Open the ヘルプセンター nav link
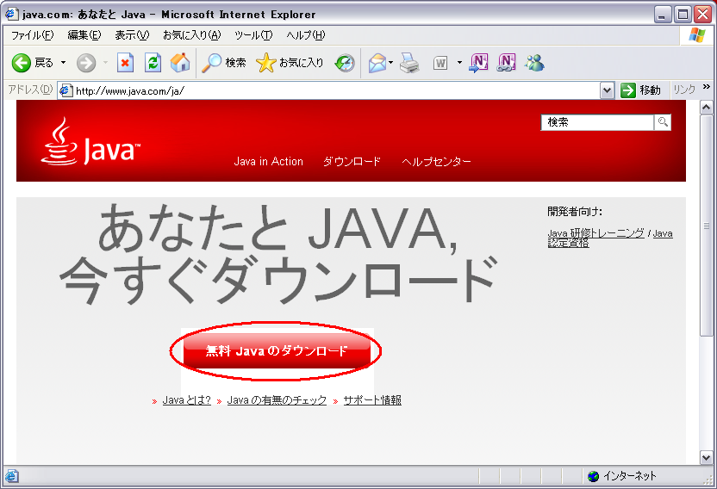717x489 pixels. [x=436, y=161]
